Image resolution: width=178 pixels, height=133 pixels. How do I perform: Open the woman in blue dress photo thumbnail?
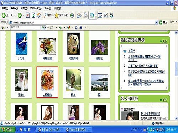21,44
